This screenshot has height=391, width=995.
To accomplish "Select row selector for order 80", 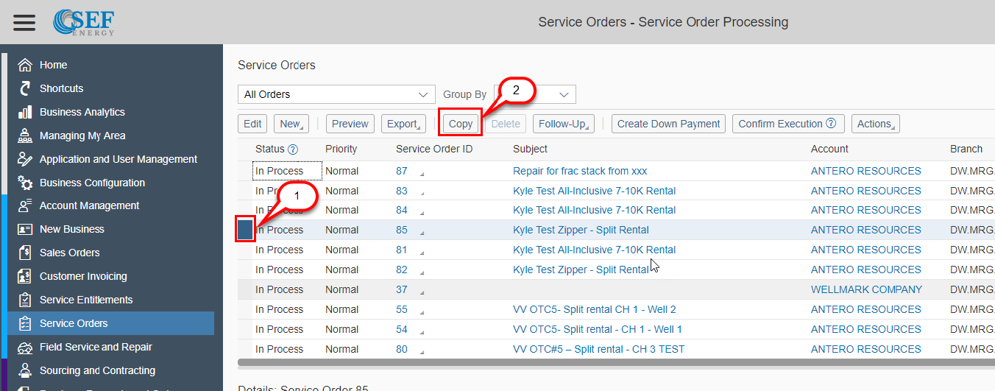I will [245, 349].
